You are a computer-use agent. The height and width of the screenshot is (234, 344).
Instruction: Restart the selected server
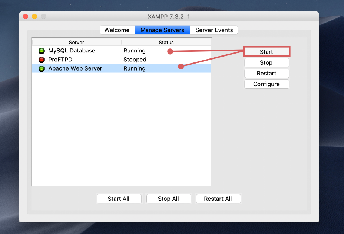click(x=266, y=73)
